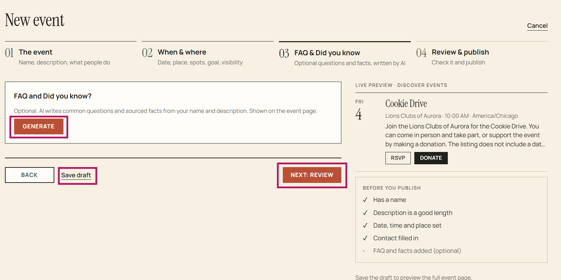Go to Next: Review step
This screenshot has height=280, width=561.
(x=312, y=175)
